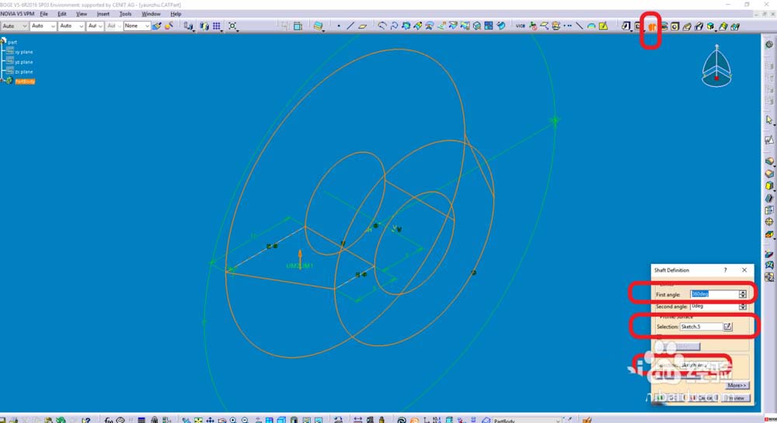
Task: Click the stacked layers material icon
Action: 318,26
